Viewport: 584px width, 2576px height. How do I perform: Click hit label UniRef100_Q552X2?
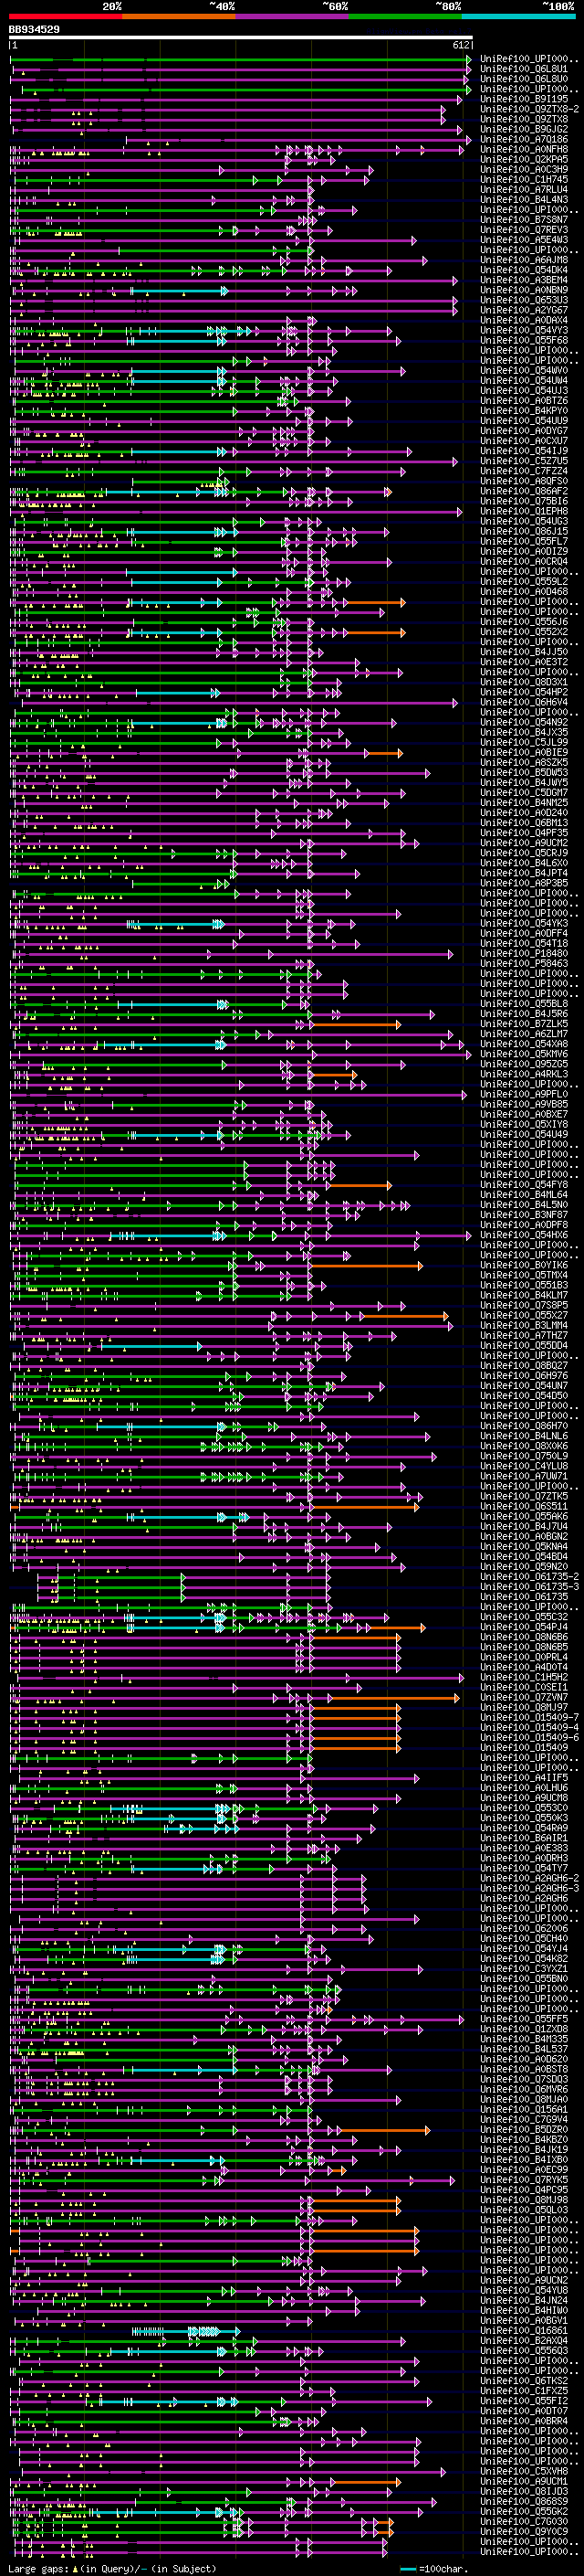524,632
